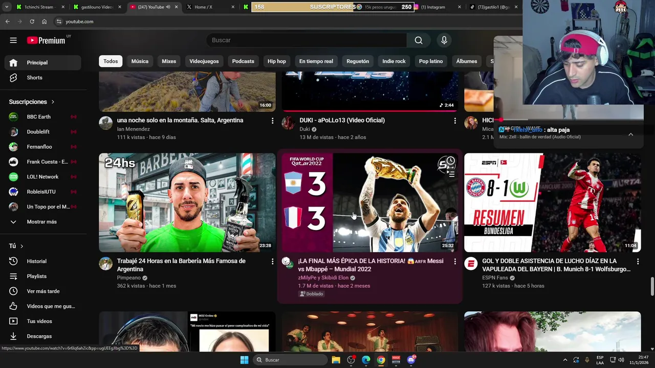This screenshot has width=655, height=368.
Task: Switch to the Home / X browser tab
Action: point(210,7)
